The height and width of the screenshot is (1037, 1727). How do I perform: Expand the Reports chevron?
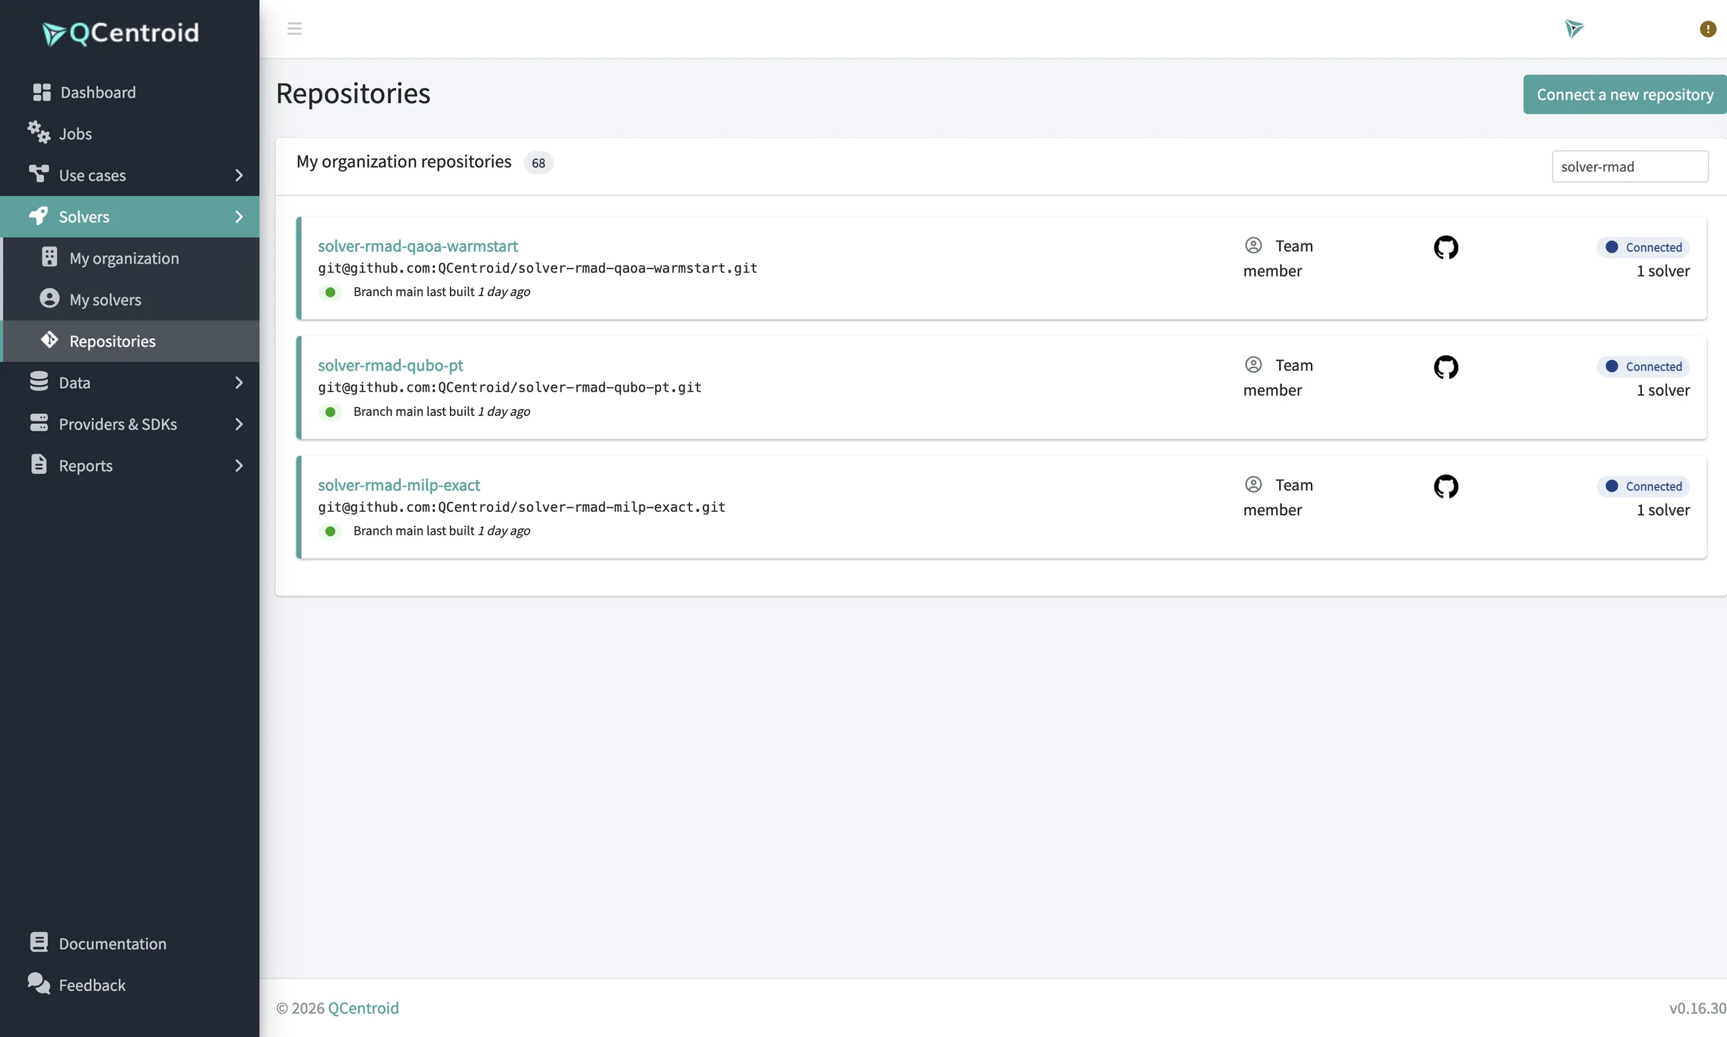pyautogui.click(x=239, y=465)
